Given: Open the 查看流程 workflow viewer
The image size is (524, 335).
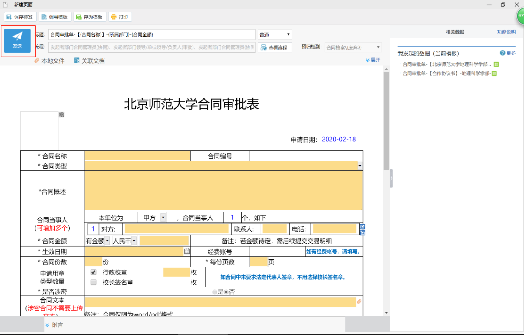Looking at the screenshot, I should (x=274, y=48).
